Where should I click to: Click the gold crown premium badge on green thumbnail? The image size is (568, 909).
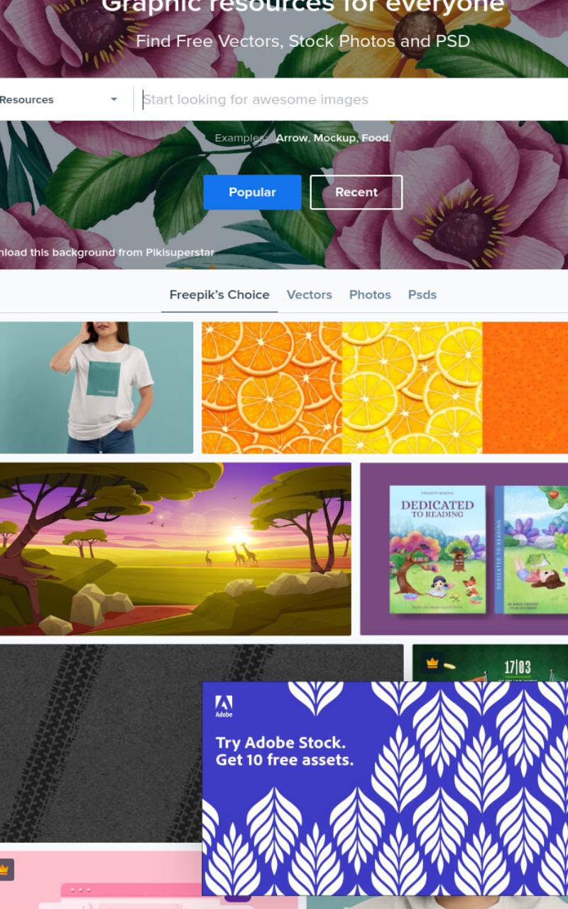coord(432,663)
